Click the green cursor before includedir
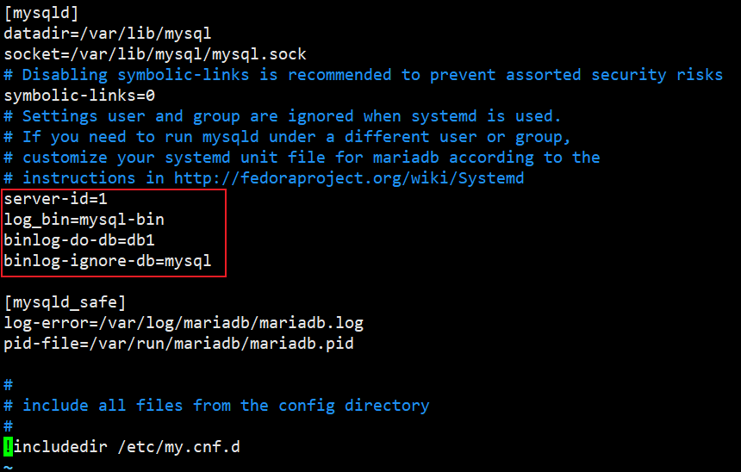741x472 pixels. (x=8, y=447)
